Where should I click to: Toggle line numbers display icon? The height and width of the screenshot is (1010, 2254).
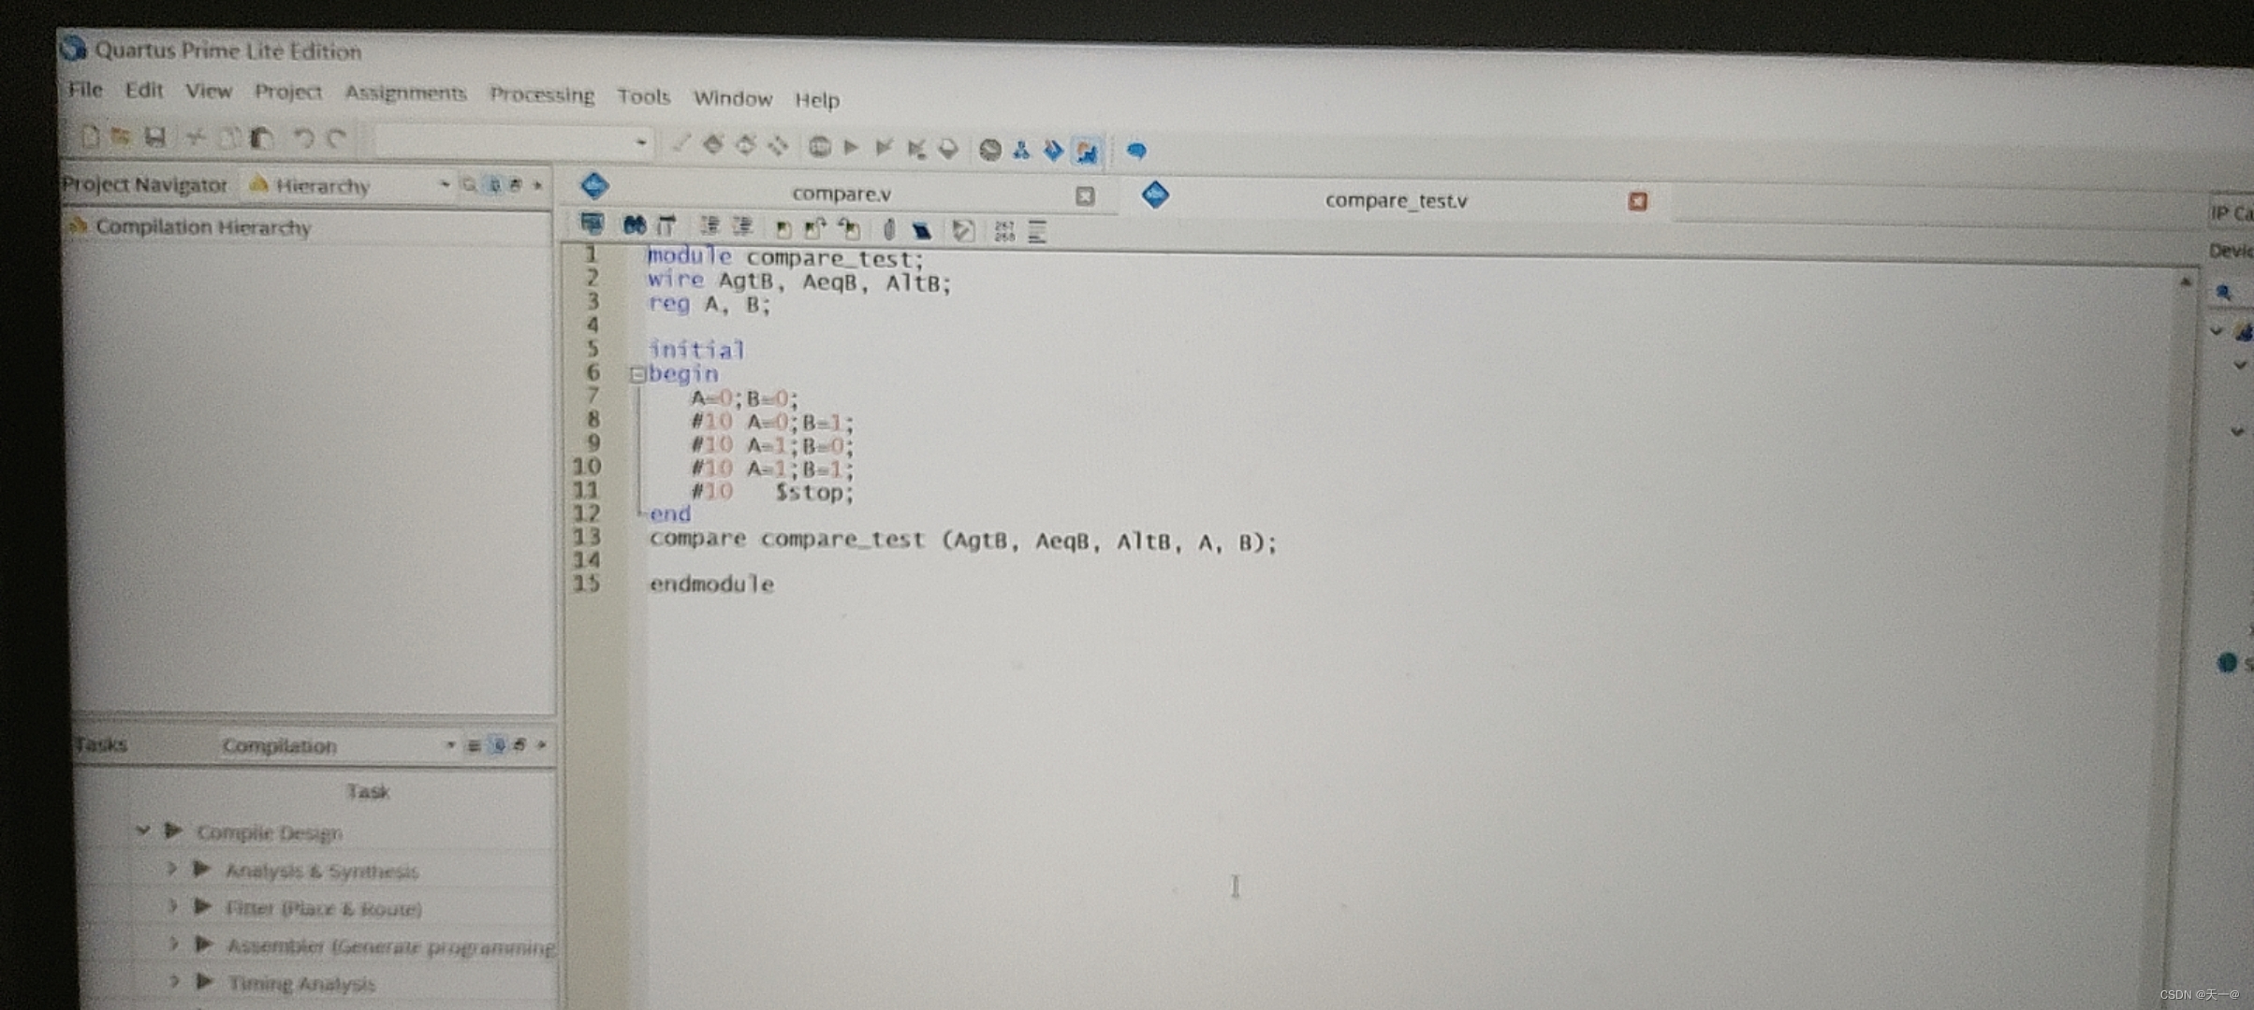pyautogui.click(x=1004, y=231)
